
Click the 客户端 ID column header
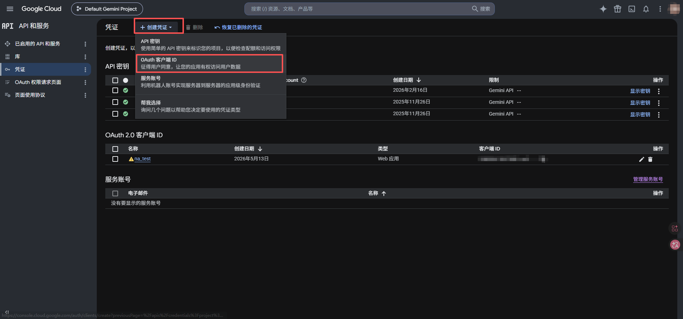click(x=489, y=149)
